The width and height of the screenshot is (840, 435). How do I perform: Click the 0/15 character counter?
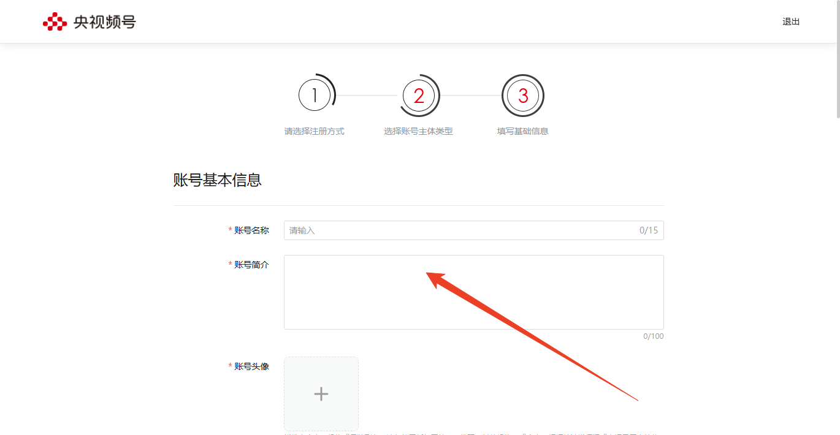(649, 230)
